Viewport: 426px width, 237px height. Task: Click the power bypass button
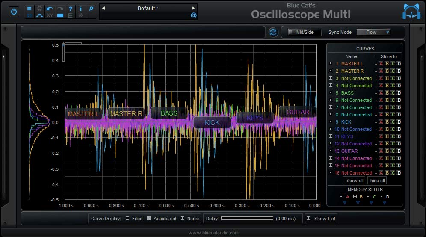tap(14, 12)
